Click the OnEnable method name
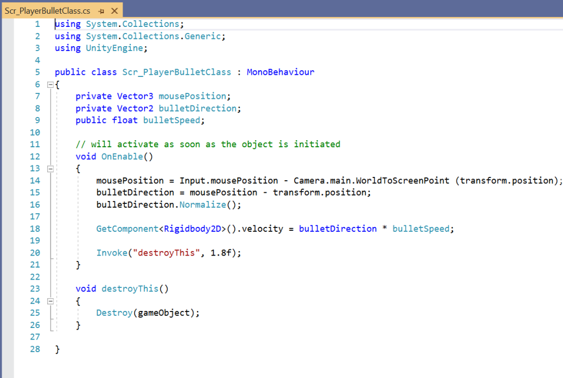563x378 pixels. (x=122, y=157)
